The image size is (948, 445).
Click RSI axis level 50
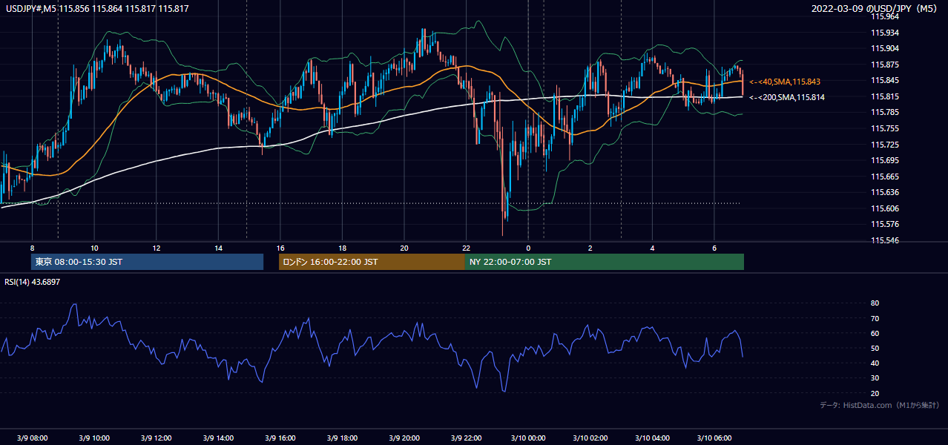pyautogui.click(x=875, y=348)
